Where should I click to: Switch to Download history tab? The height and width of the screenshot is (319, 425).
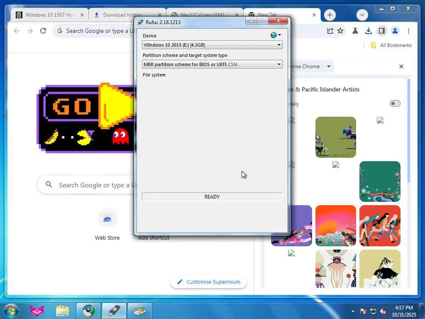[122, 15]
